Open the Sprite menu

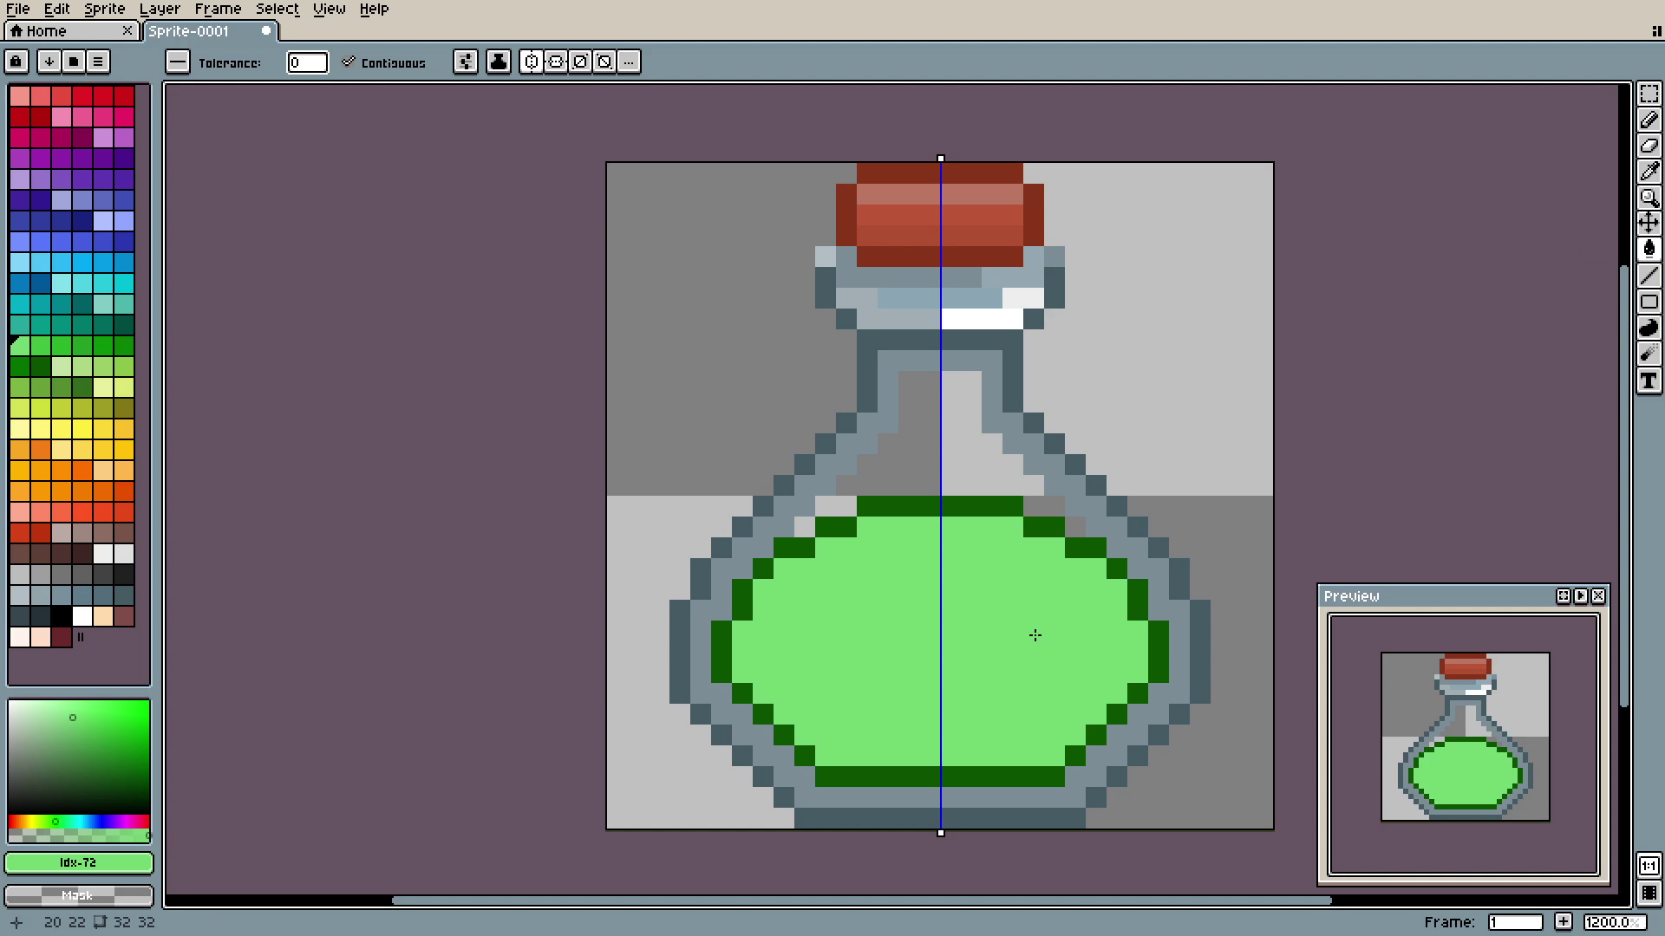(104, 9)
